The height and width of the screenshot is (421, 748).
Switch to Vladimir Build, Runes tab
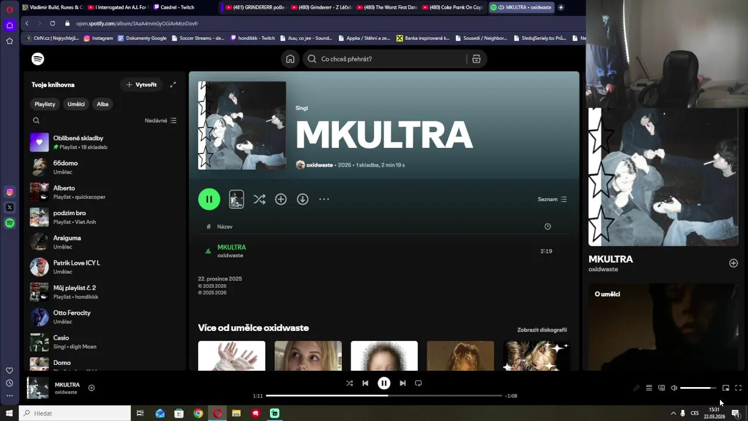pos(52,7)
